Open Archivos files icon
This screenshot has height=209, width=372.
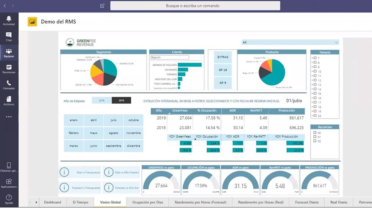click(9, 99)
